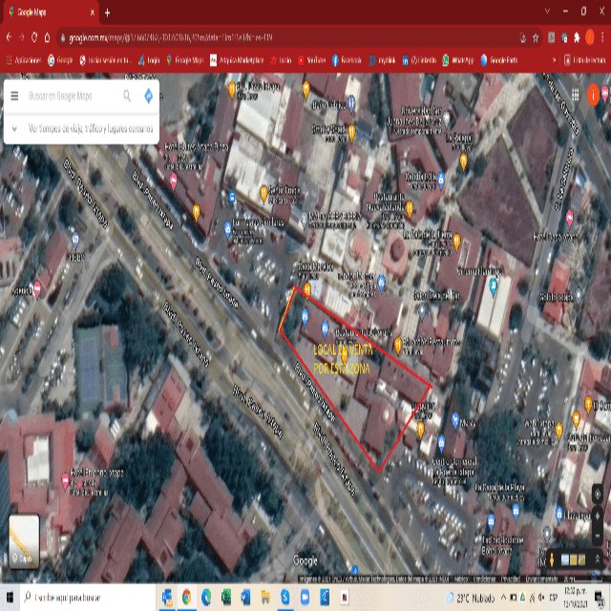Viewport: 611px width, 611px height.
Task: Open the YouTube bookmark
Action: pyautogui.click(x=310, y=59)
